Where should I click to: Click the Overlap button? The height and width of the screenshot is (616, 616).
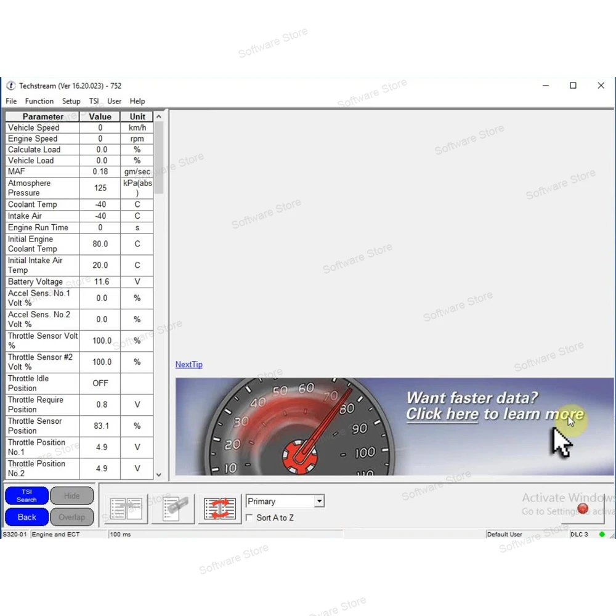pos(72,517)
